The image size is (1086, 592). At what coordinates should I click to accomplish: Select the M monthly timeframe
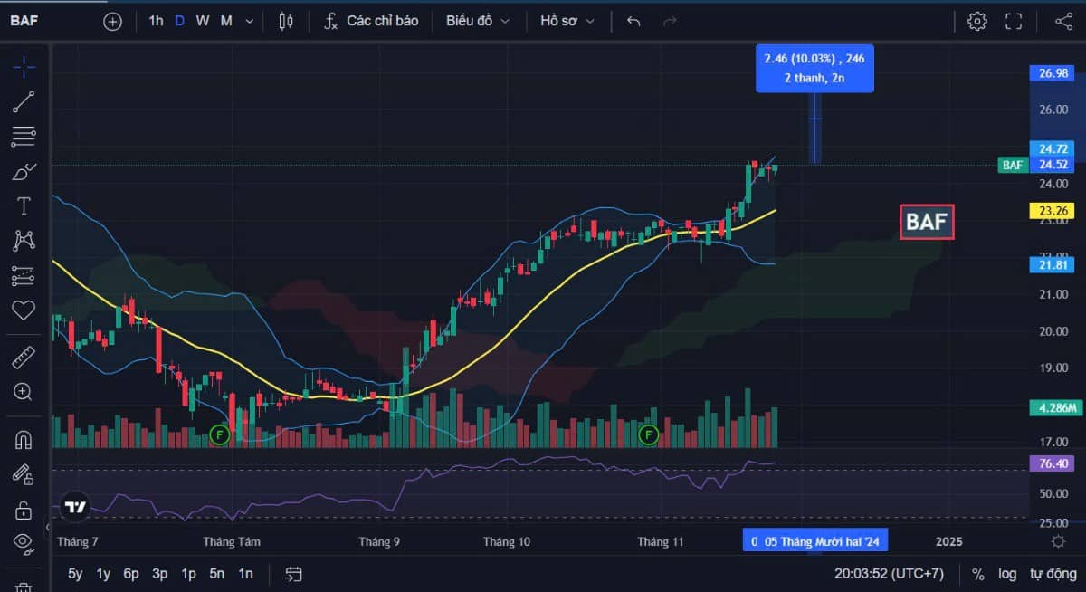(226, 21)
